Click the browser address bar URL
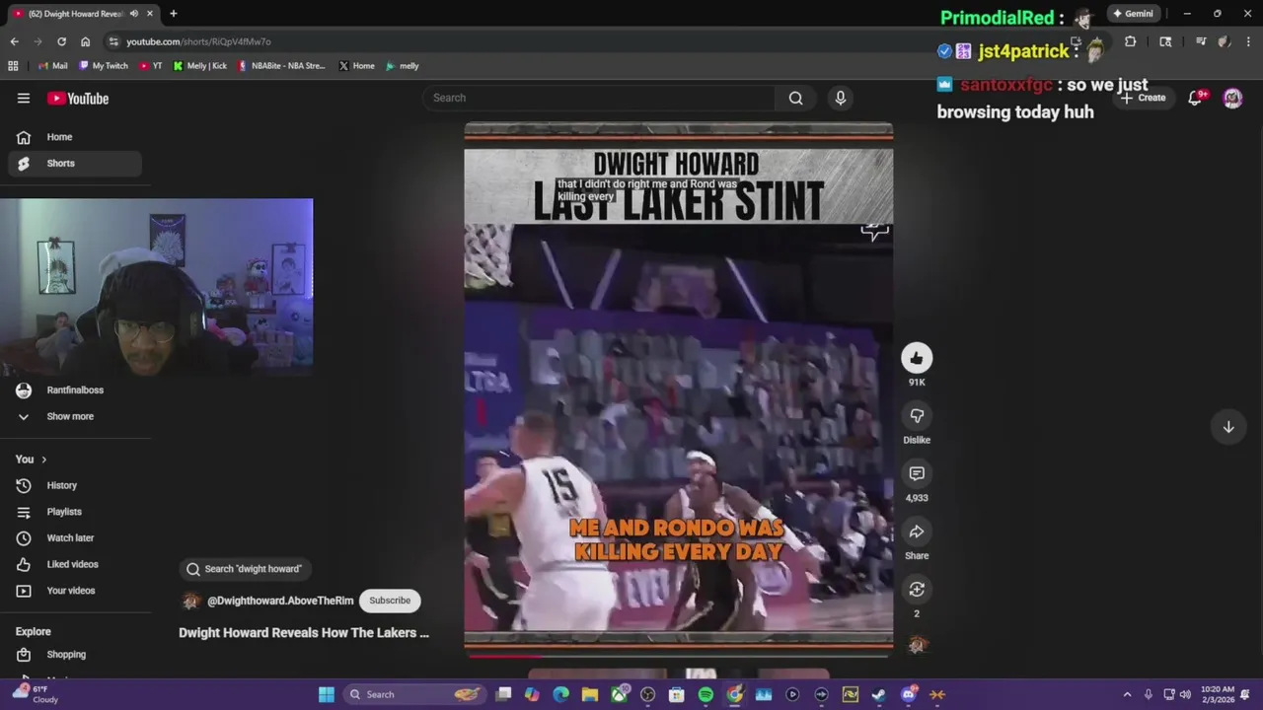1263x710 pixels. 198,41
